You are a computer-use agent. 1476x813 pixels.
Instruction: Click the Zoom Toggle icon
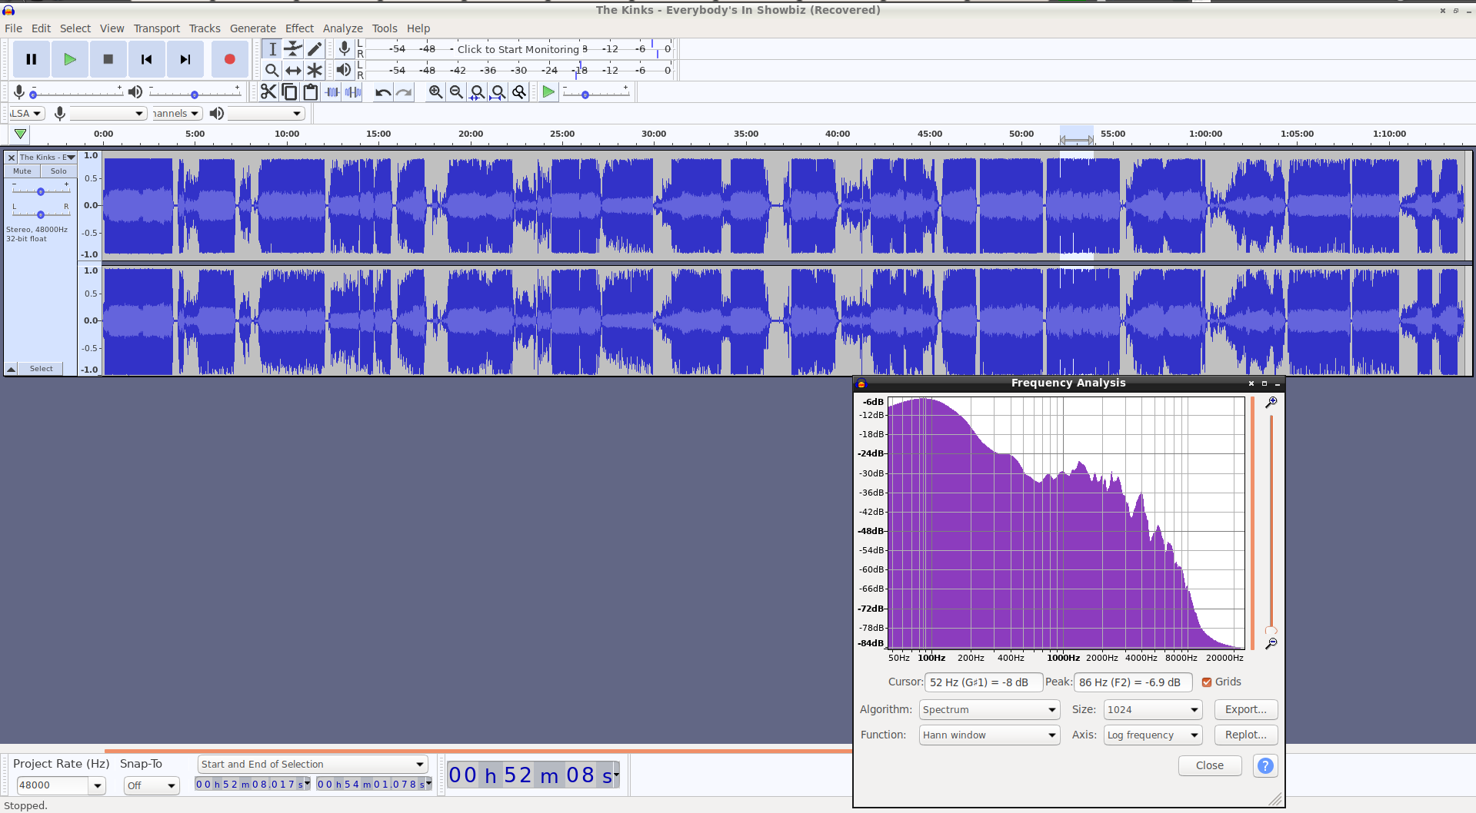coord(519,92)
